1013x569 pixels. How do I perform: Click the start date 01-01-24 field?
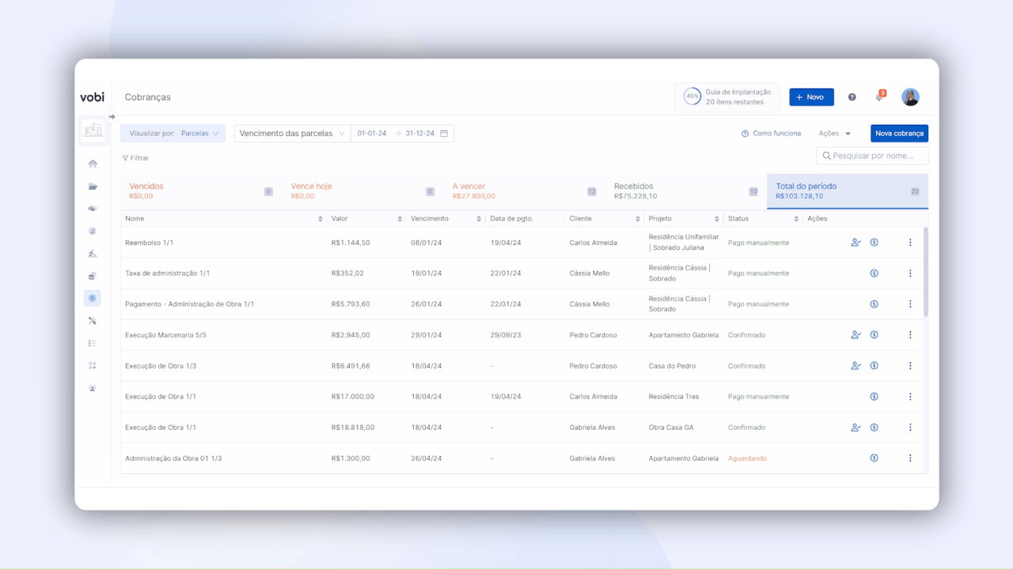pyautogui.click(x=372, y=134)
